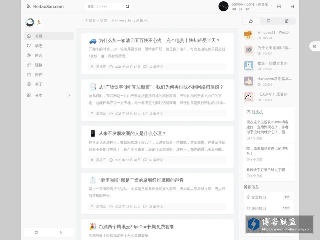
Task: Open article 从"广场议事"到"算法橱窗"
Action: [161, 87]
